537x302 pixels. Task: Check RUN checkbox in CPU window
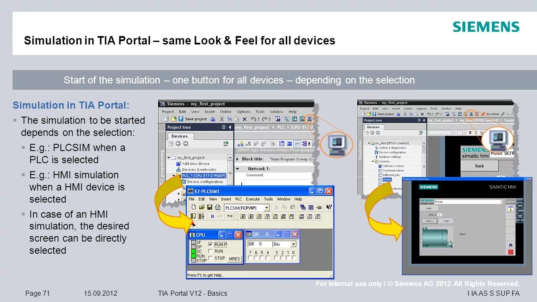click(x=210, y=251)
